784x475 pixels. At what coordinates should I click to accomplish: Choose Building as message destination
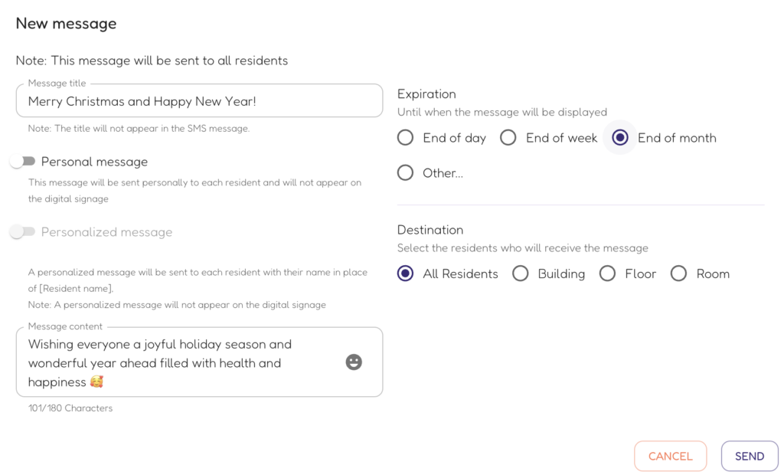521,274
